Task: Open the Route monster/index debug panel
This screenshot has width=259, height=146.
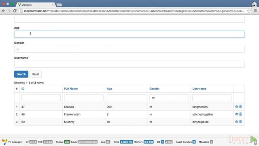Action: pos(84,142)
